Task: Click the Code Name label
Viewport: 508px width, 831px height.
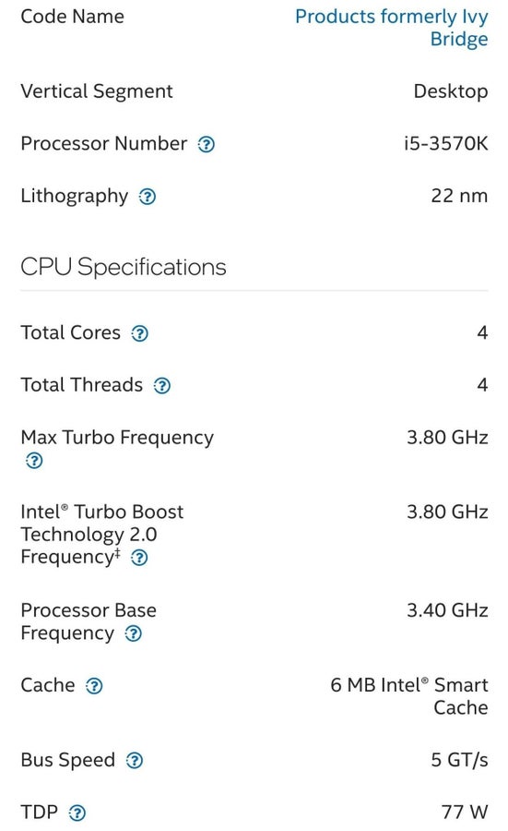Action: 73,17
